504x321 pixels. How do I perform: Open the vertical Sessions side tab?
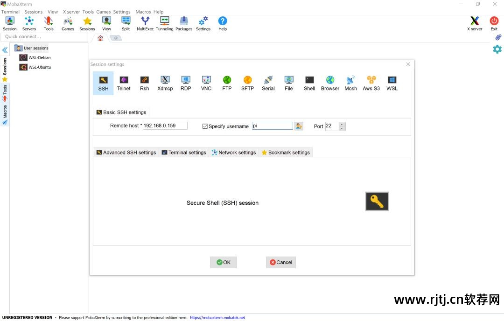click(5, 69)
